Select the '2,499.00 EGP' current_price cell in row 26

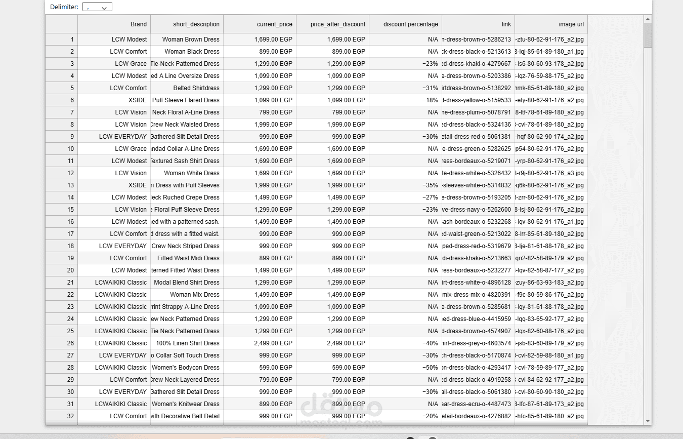pyautogui.click(x=260, y=343)
